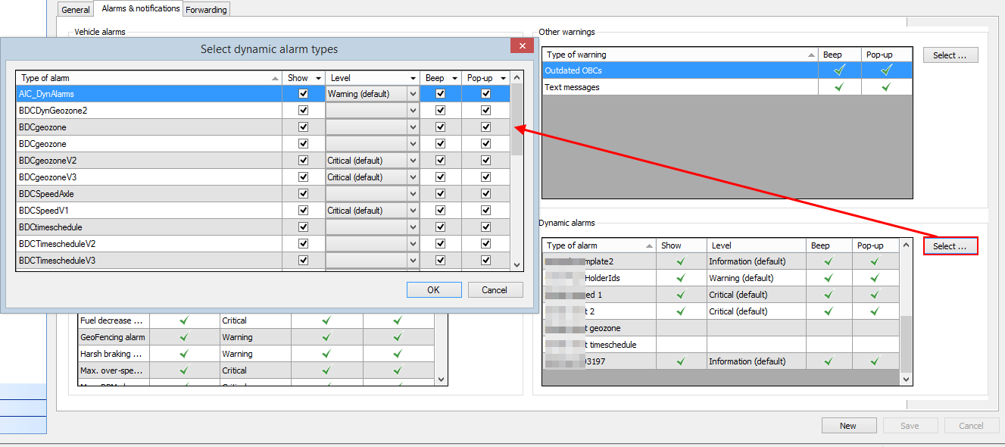The width and height of the screenshot is (1005, 447).
Task: Open the Forwarding tab
Action: (207, 10)
